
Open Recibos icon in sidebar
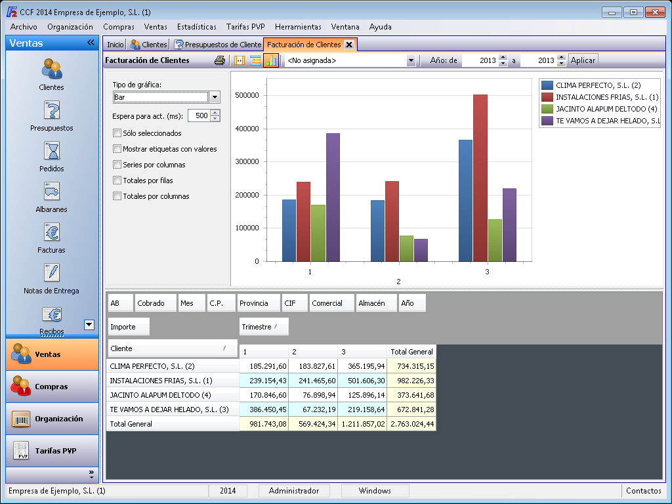tap(51, 320)
